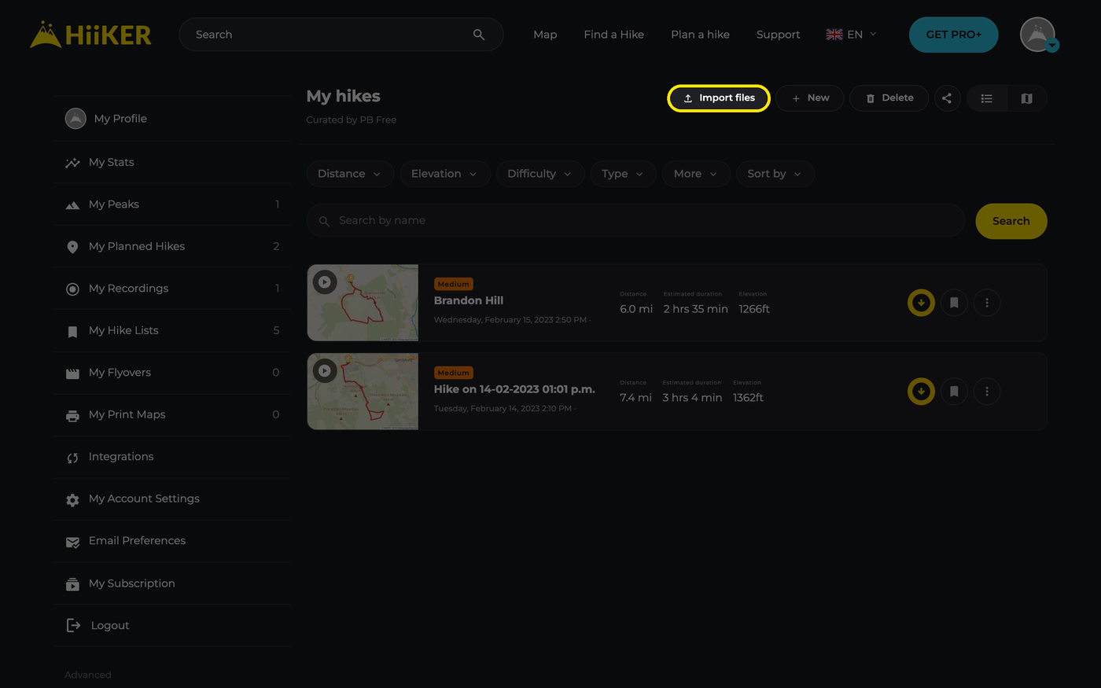This screenshot has width=1101, height=688.
Task: Expand the Distance filter
Action: click(349, 174)
